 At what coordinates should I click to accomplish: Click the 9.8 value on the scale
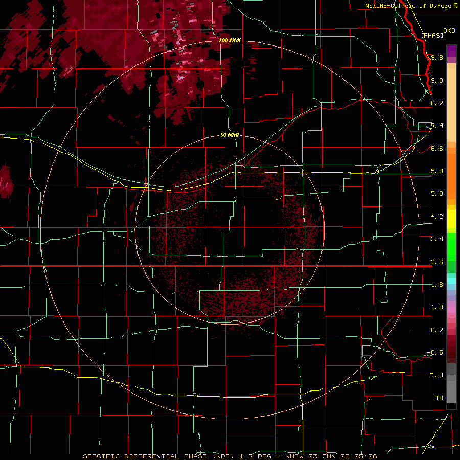[437, 57]
